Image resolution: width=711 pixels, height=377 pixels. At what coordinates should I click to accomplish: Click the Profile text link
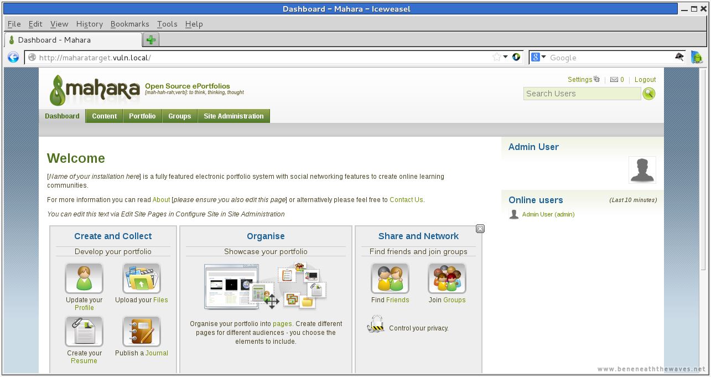coord(84,308)
